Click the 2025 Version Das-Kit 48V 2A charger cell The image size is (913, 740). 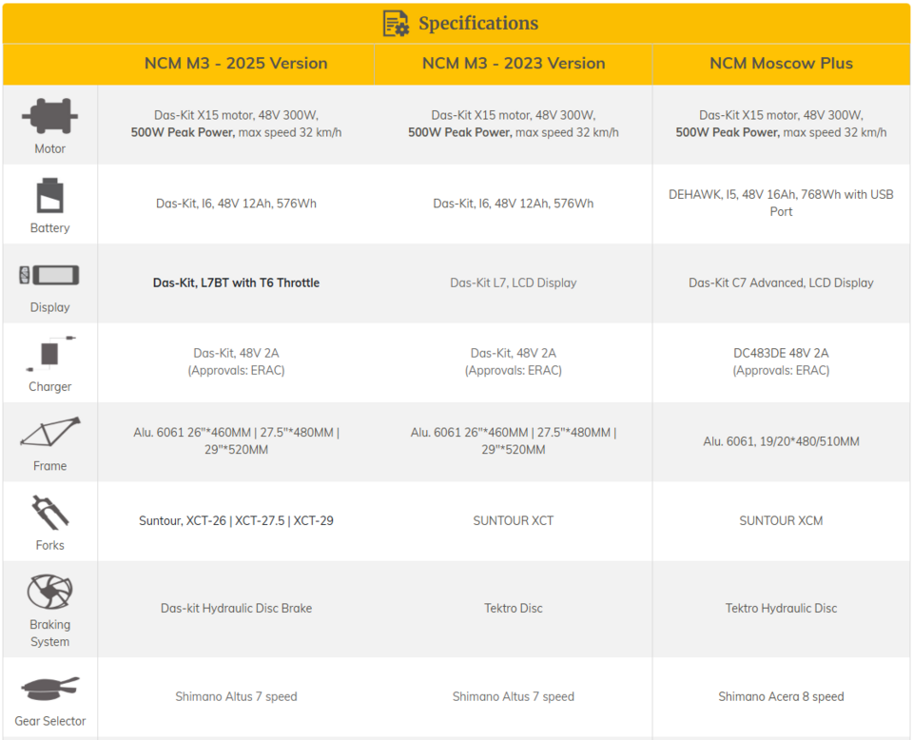coord(236,361)
